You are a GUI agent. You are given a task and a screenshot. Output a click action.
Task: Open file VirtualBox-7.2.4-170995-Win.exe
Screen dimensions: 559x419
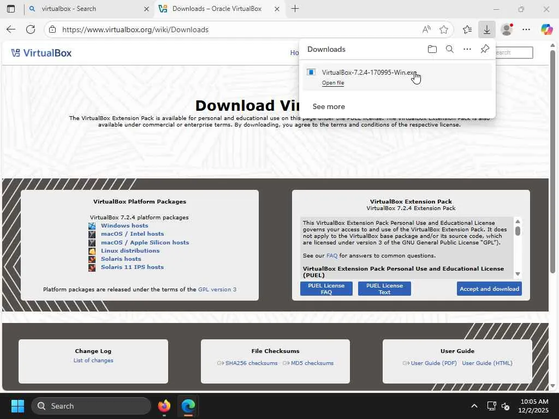point(333,83)
